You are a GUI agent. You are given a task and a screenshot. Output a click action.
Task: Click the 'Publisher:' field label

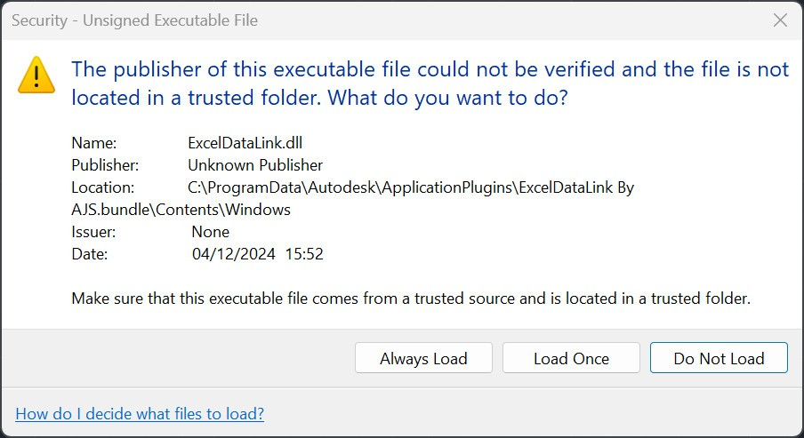point(105,165)
